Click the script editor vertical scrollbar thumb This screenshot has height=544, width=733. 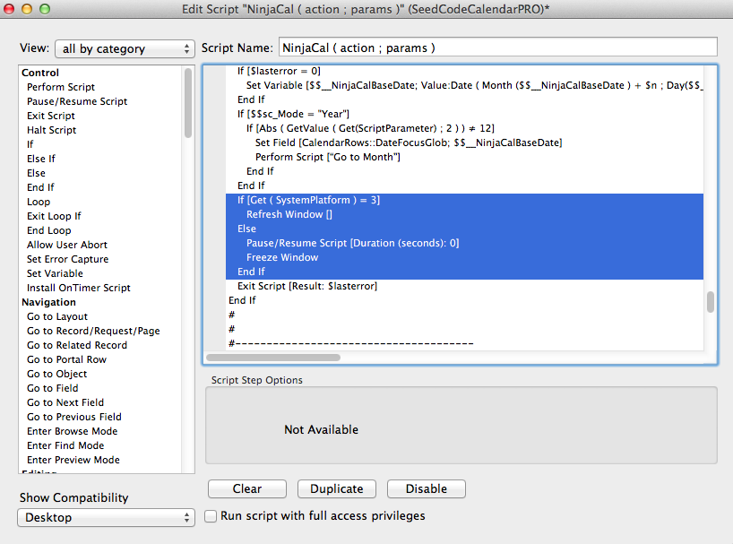[711, 302]
